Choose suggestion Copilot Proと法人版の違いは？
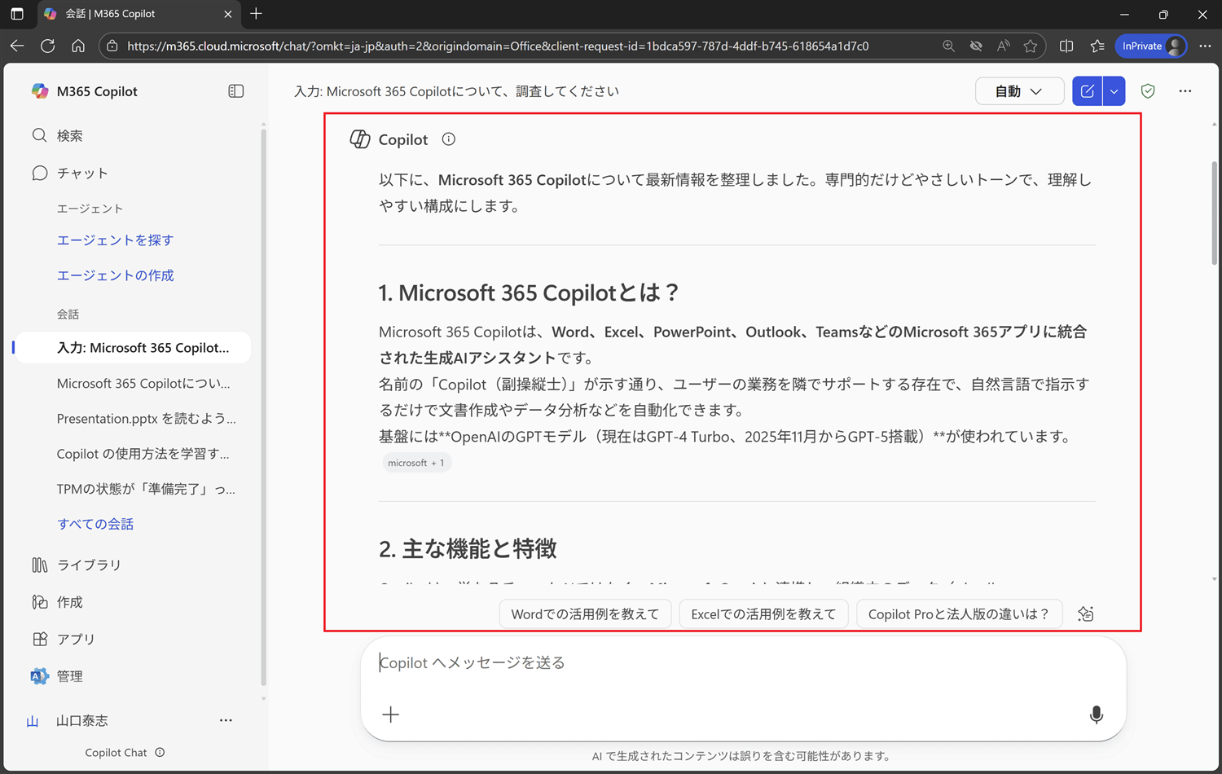1222x774 pixels. click(x=959, y=614)
